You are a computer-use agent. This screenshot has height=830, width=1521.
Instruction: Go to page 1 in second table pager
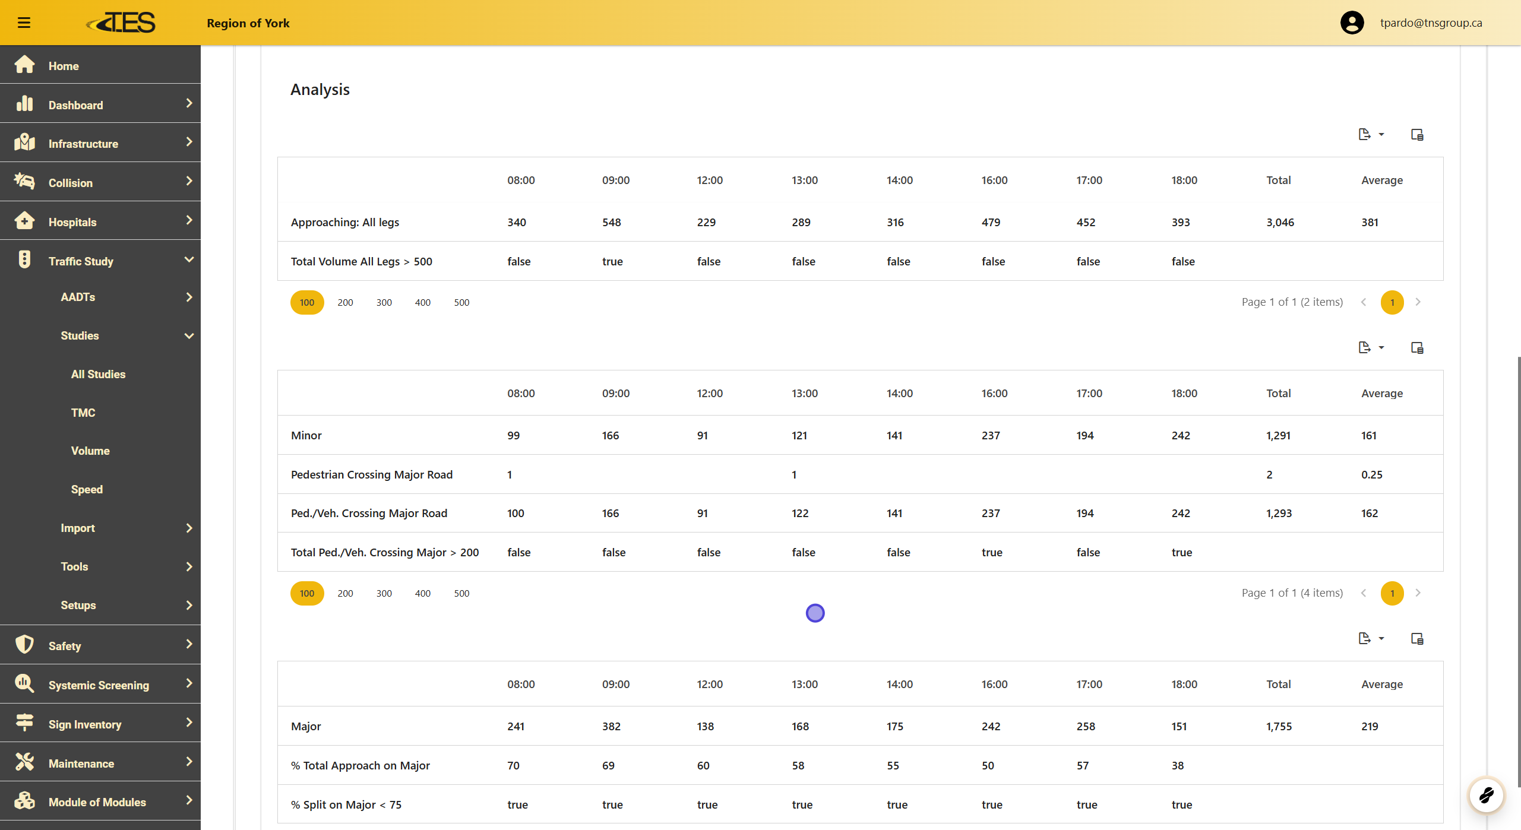(x=1392, y=593)
